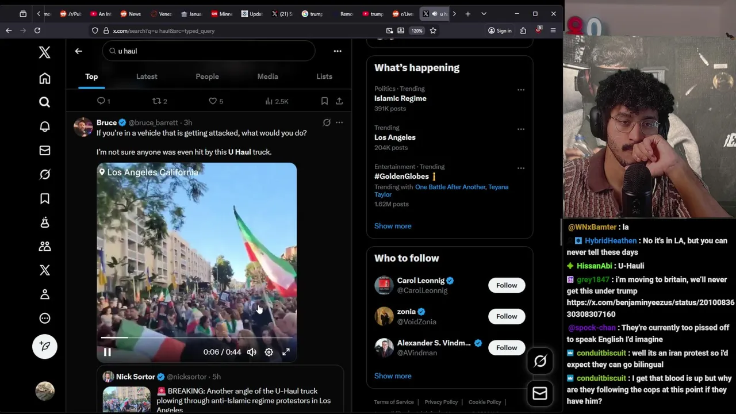
Task: Switch to the People tab
Action: pos(207,76)
